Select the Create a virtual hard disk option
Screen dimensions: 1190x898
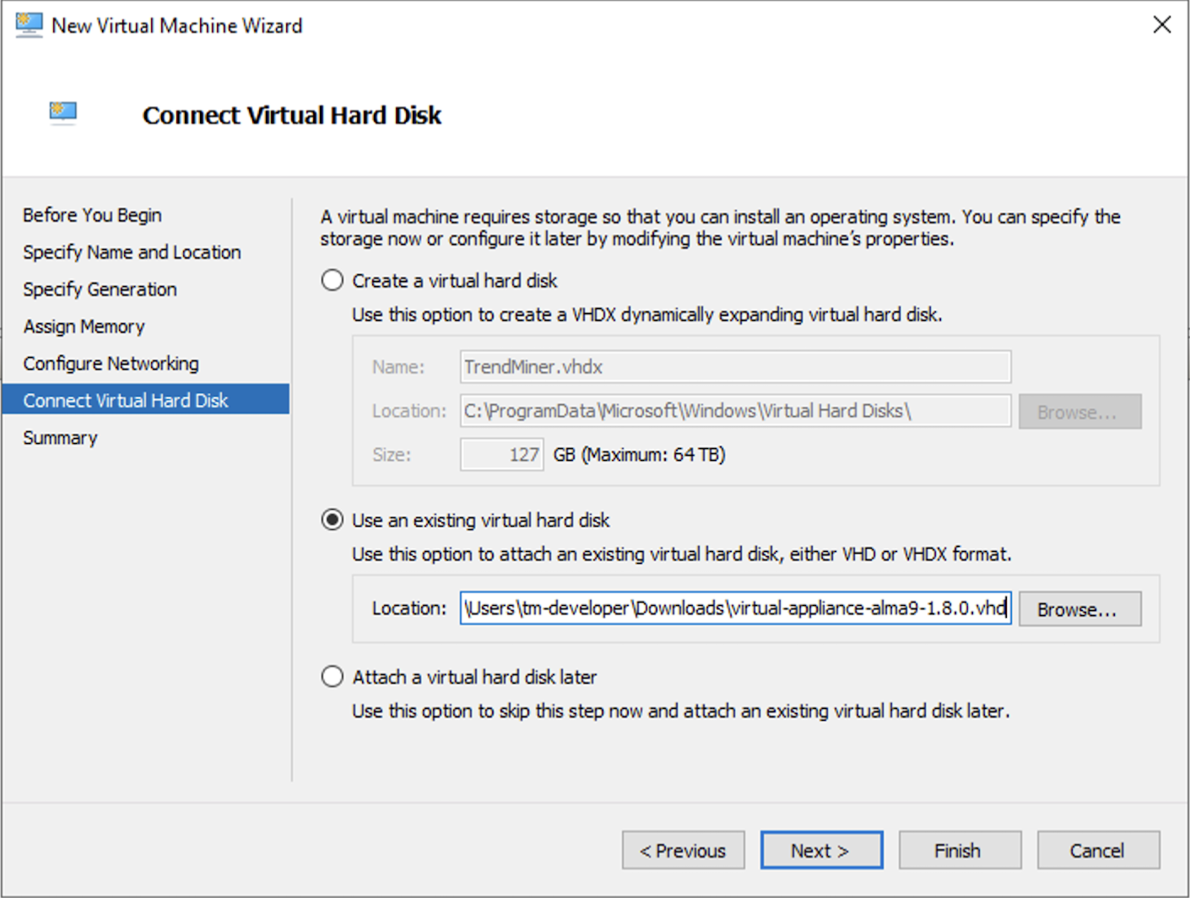click(332, 280)
